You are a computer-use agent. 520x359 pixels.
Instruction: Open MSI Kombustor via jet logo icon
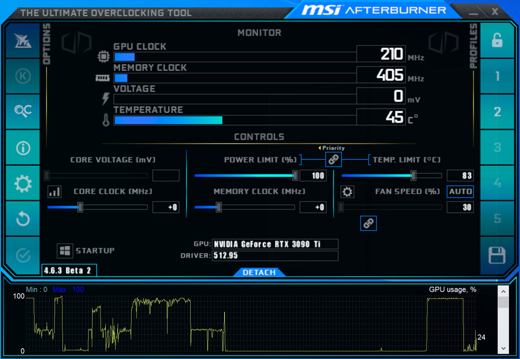(x=23, y=41)
